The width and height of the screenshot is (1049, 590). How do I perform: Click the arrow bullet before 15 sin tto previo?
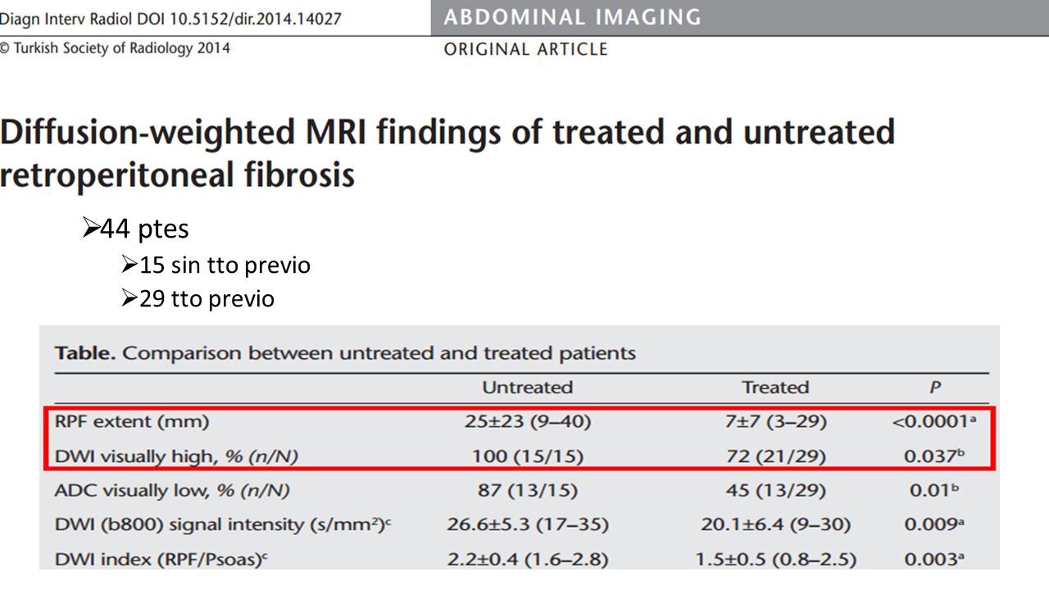(128, 265)
